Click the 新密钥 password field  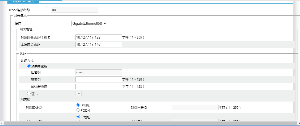pyautogui.click(x=99, y=79)
